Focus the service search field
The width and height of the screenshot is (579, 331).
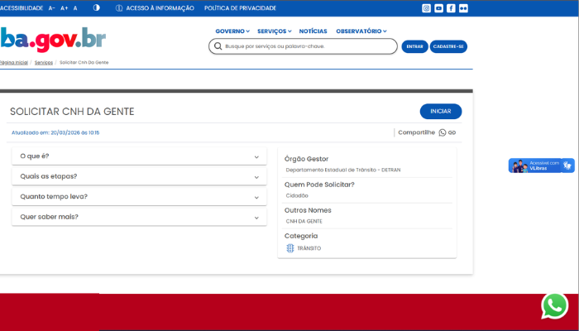(304, 46)
